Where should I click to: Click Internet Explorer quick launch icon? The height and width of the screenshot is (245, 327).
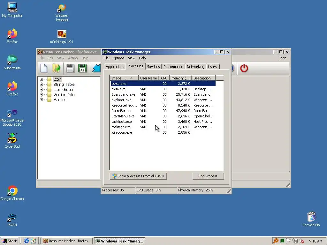pyautogui.click(x=26, y=241)
